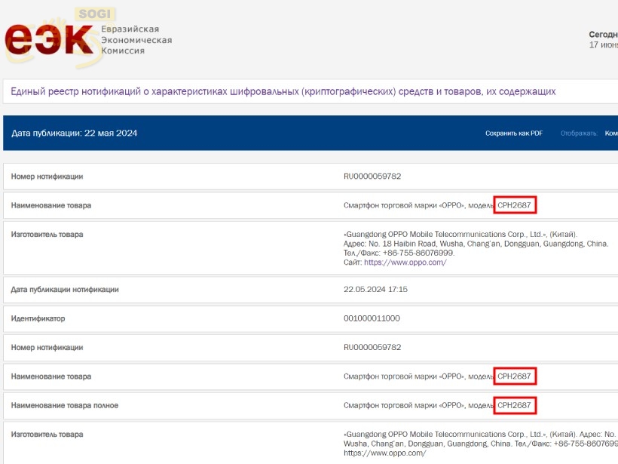Screen dimensions: 618x464
Task: Click the topmost RU0000059782 notification number
Action: coord(372,177)
